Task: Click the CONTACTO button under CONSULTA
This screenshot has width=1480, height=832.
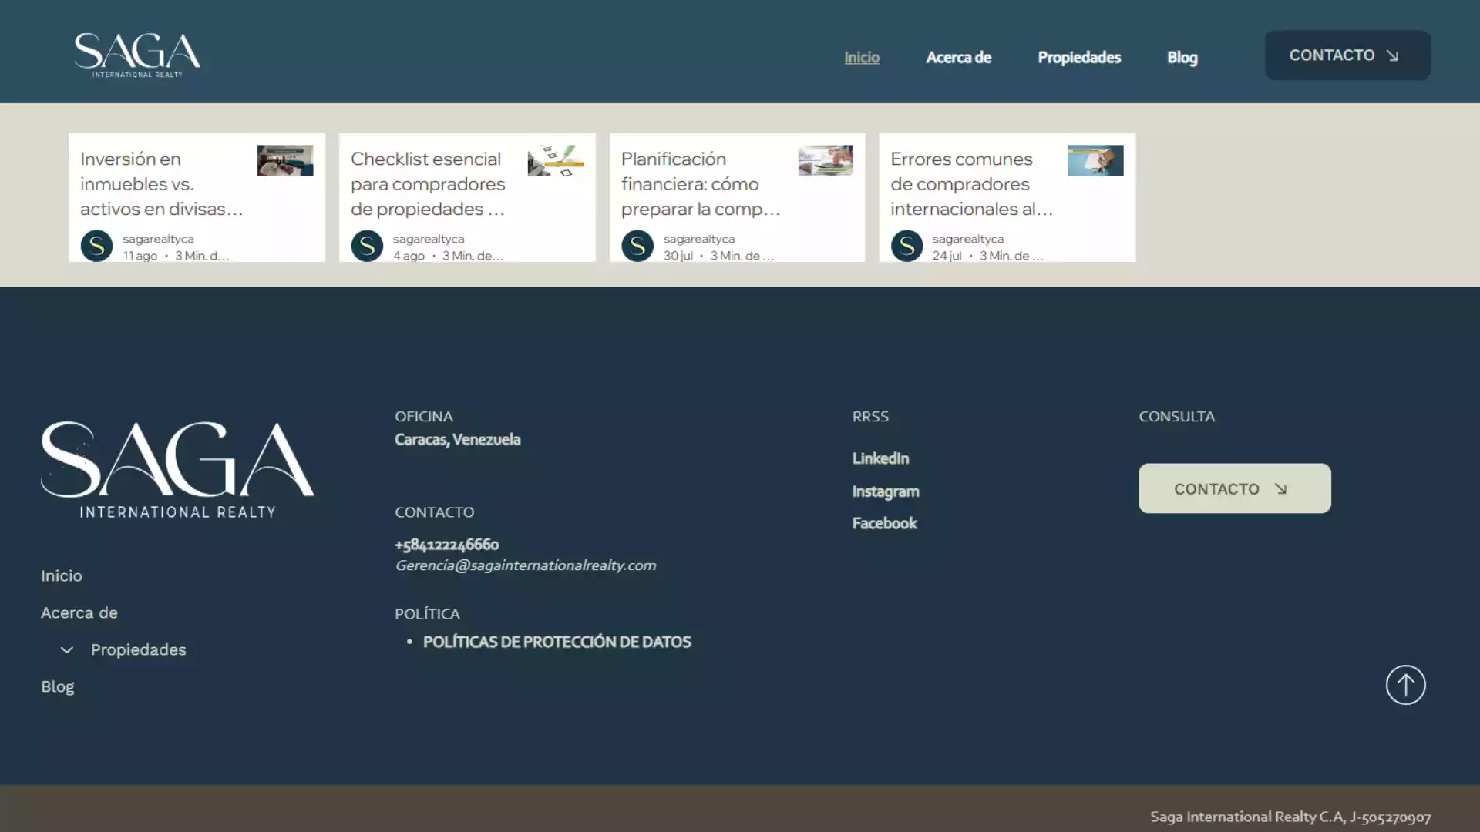Action: tap(1234, 488)
